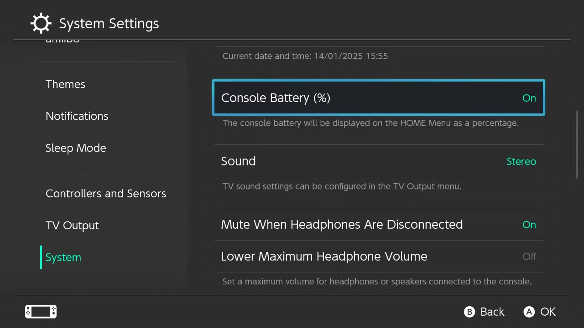Click the System Settings gear icon

(x=41, y=23)
